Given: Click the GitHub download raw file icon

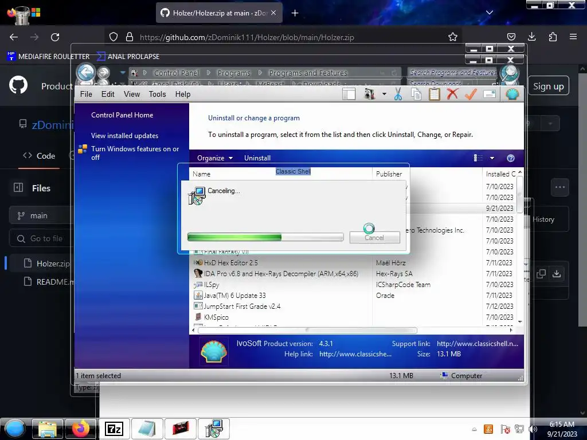Looking at the screenshot, I should click(556, 273).
